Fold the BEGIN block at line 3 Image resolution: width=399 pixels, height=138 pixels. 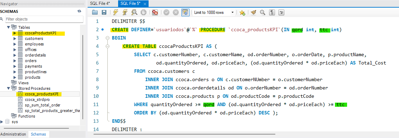pyautogui.click(x=107, y=38)
